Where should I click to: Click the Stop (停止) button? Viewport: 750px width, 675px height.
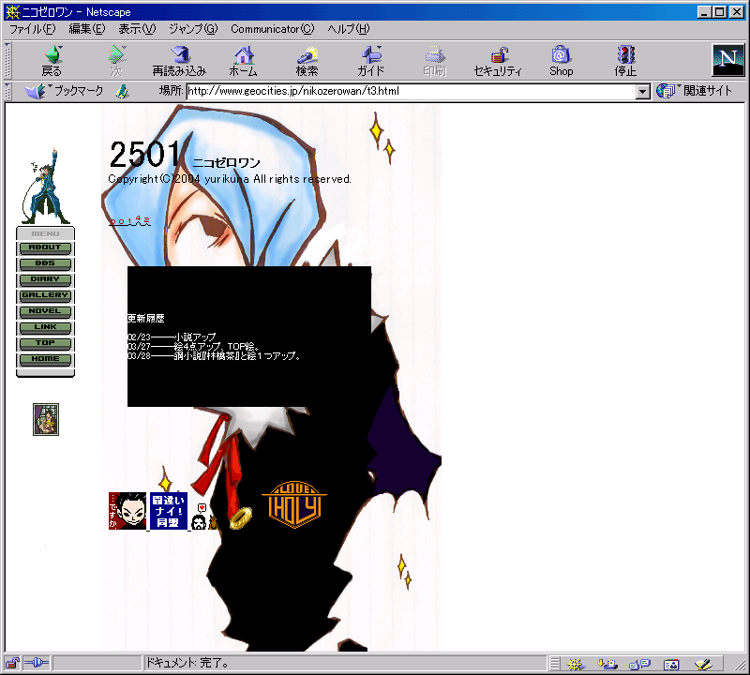pyautogui.click(x=625, y=61)
